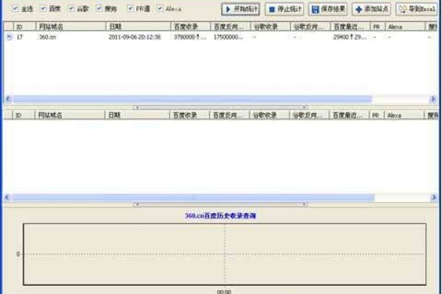Select the ID 17 cell

point(19,37)
